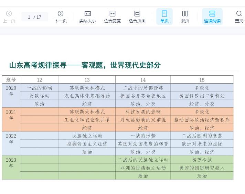Screen dimensions: 245x194
Task: Click the 非洲的民族独立运动 cell
Action: pos(143,168)
